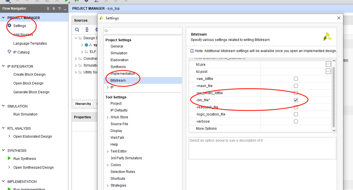
Task: Enable the -verbose checkbox
Action: [296, 121]
